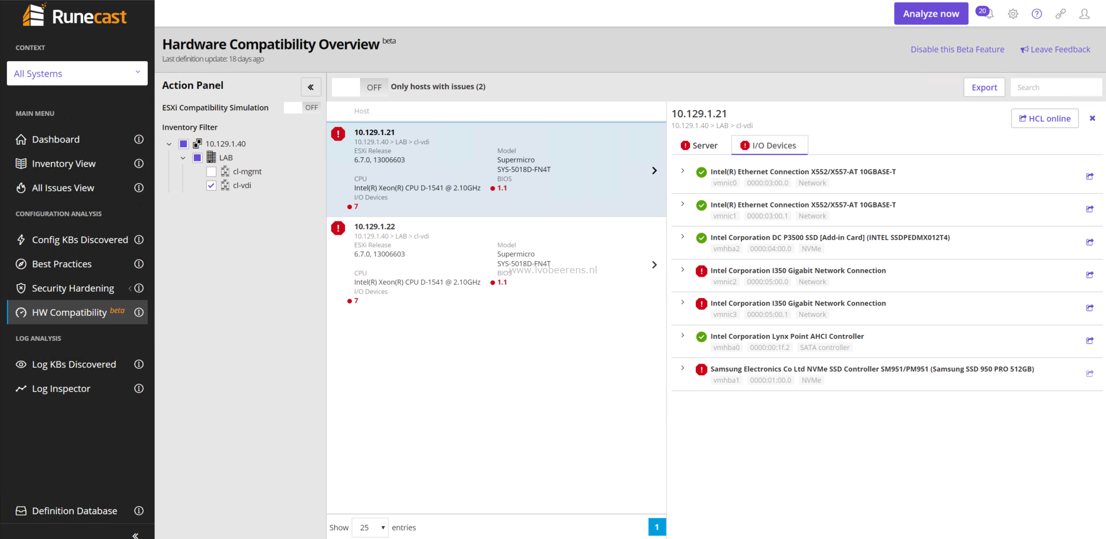Image resolution: width=1106 pixels, height=539 pixels.
Task: Open the user profile icon
Action: [x=1085, y=14]
